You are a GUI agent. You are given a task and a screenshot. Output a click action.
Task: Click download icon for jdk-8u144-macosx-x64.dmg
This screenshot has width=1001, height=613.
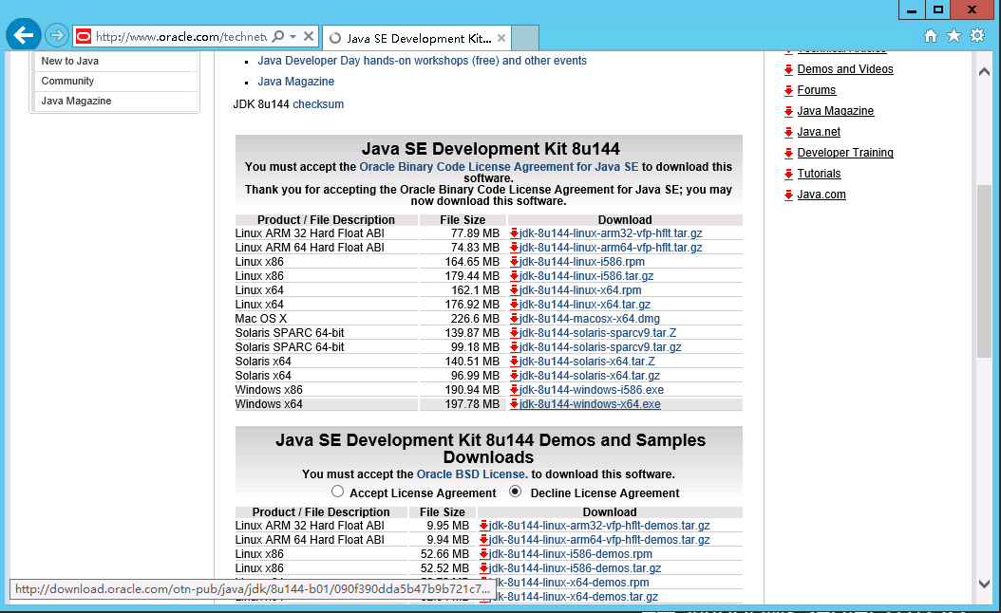point(514,319)
